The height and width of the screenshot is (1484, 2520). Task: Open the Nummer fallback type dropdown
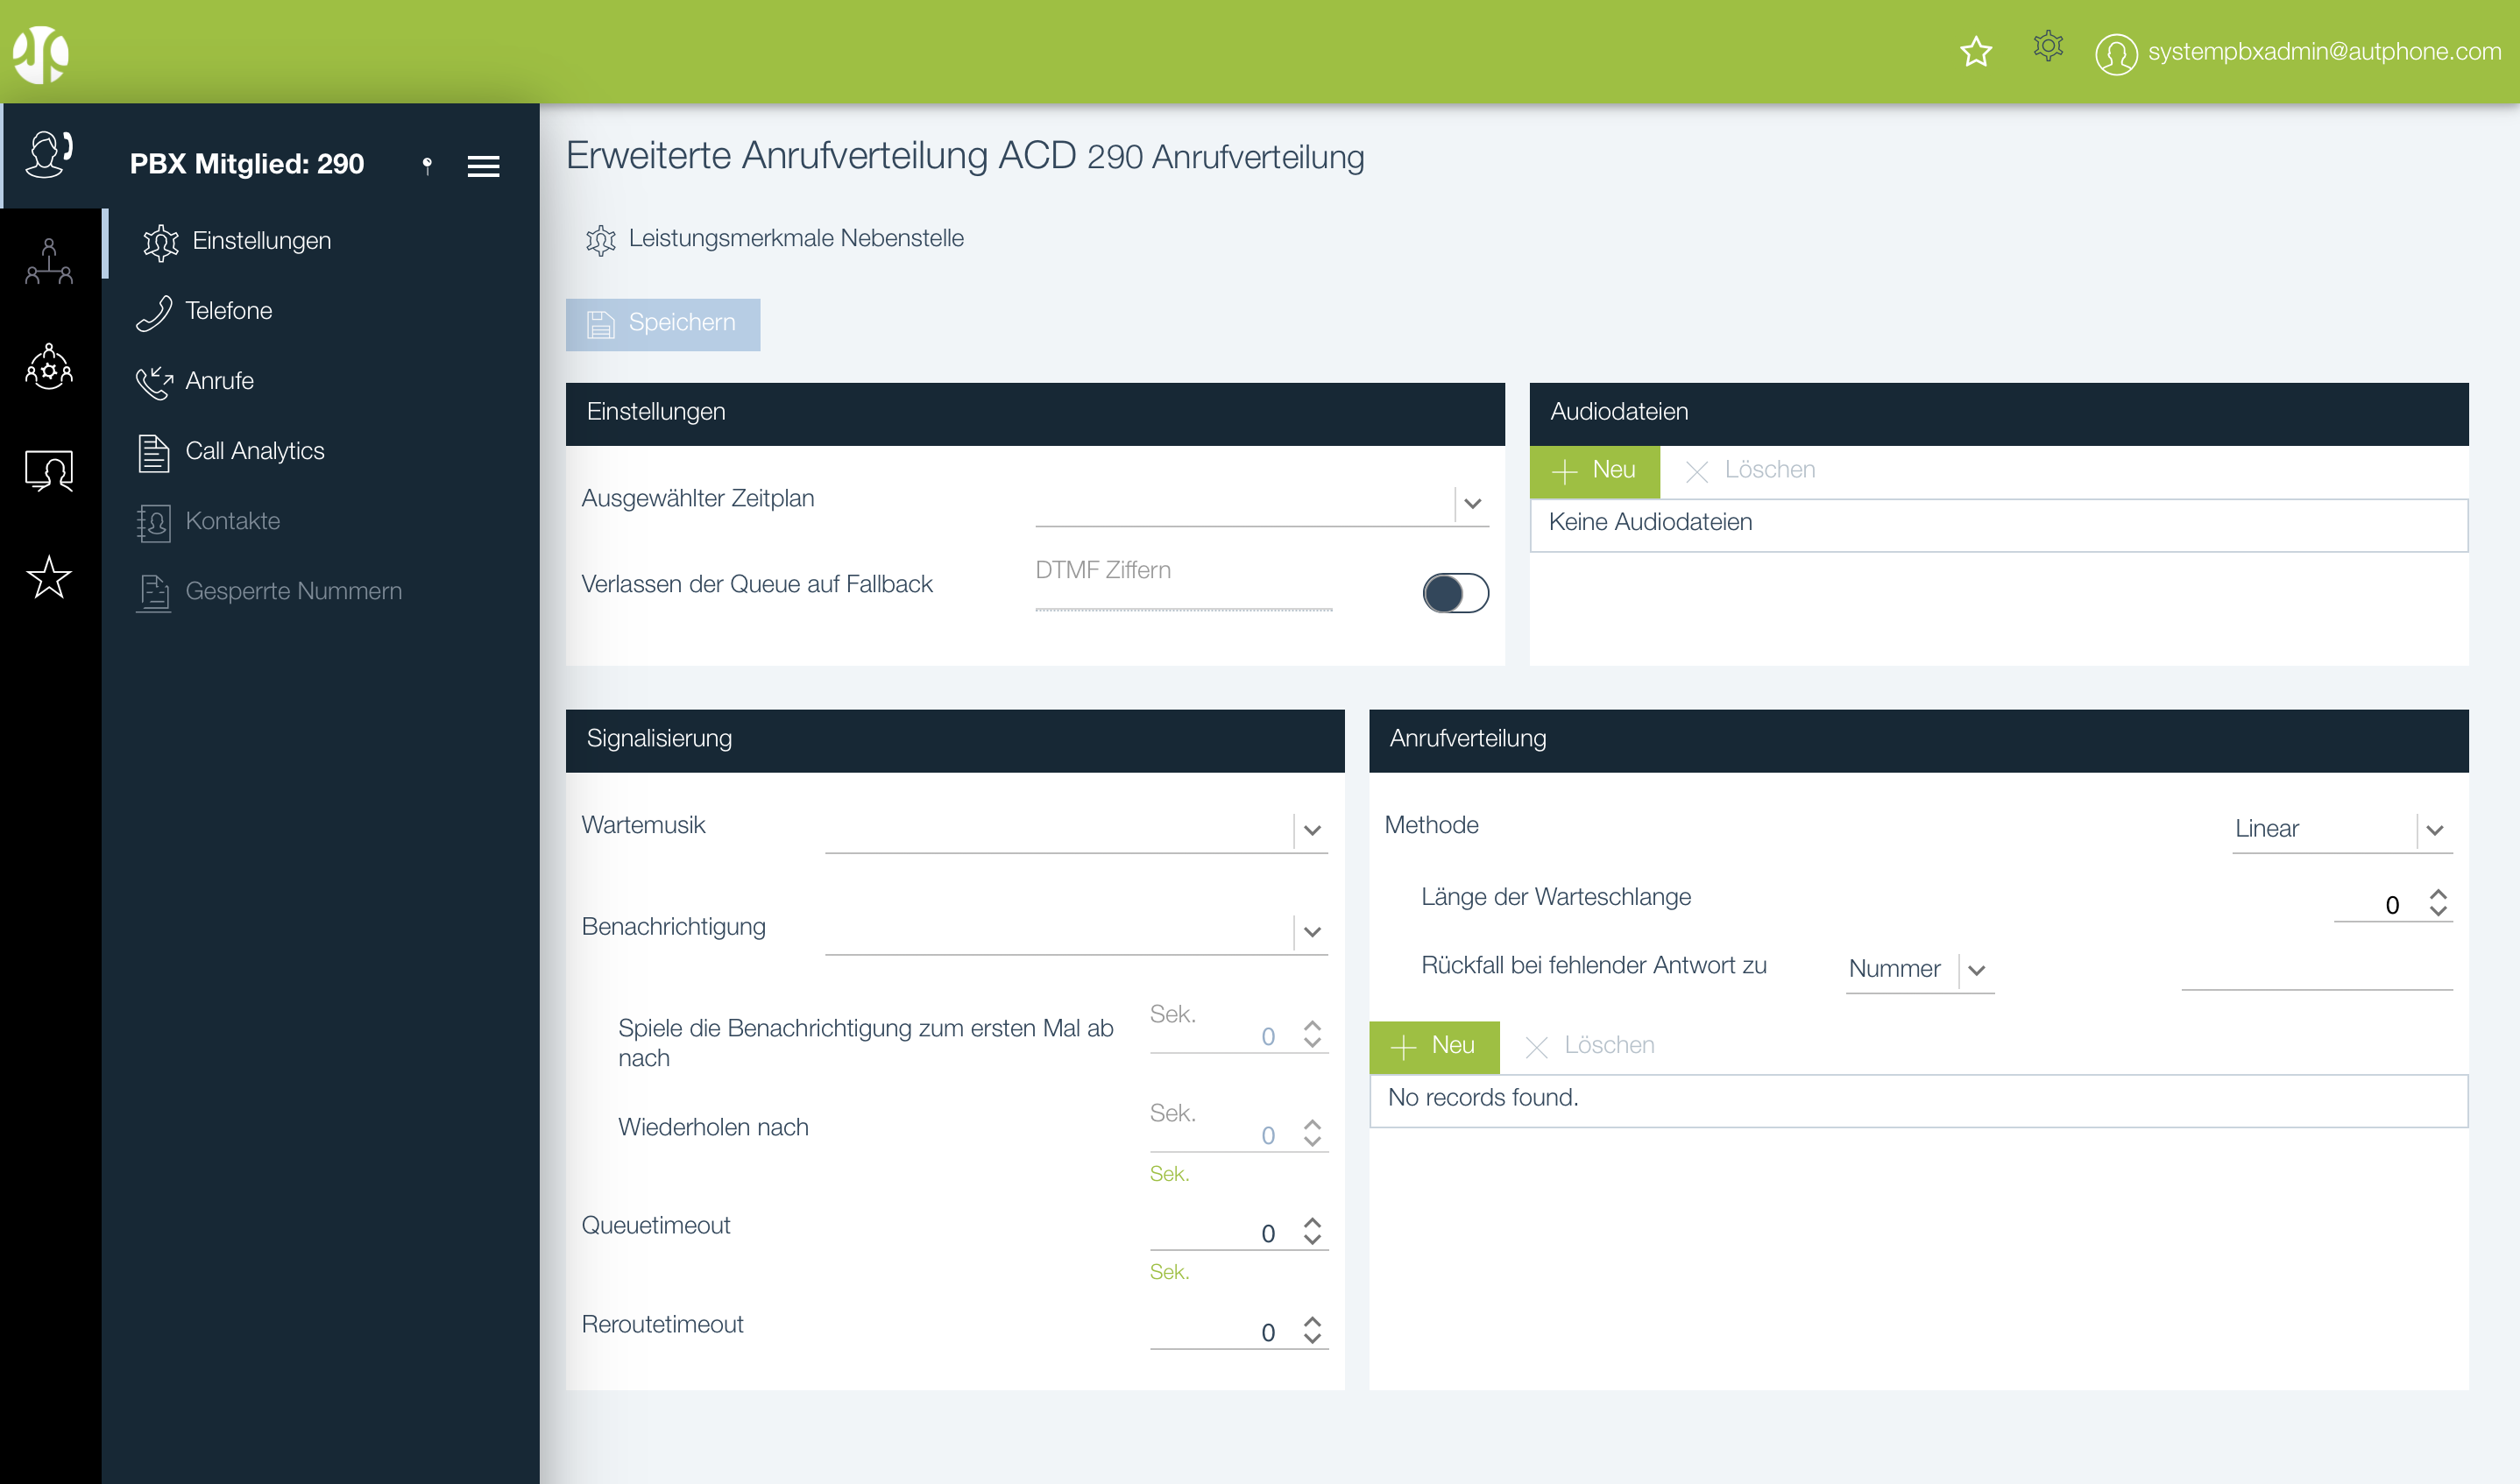1976,970
